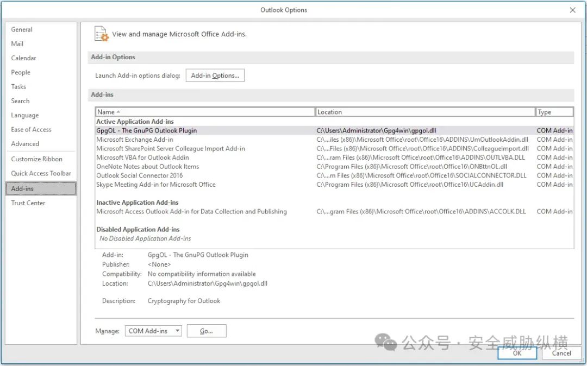Select Advanced in the sidebar
Viewport: 587px width, 366px height.
[25, 143]
